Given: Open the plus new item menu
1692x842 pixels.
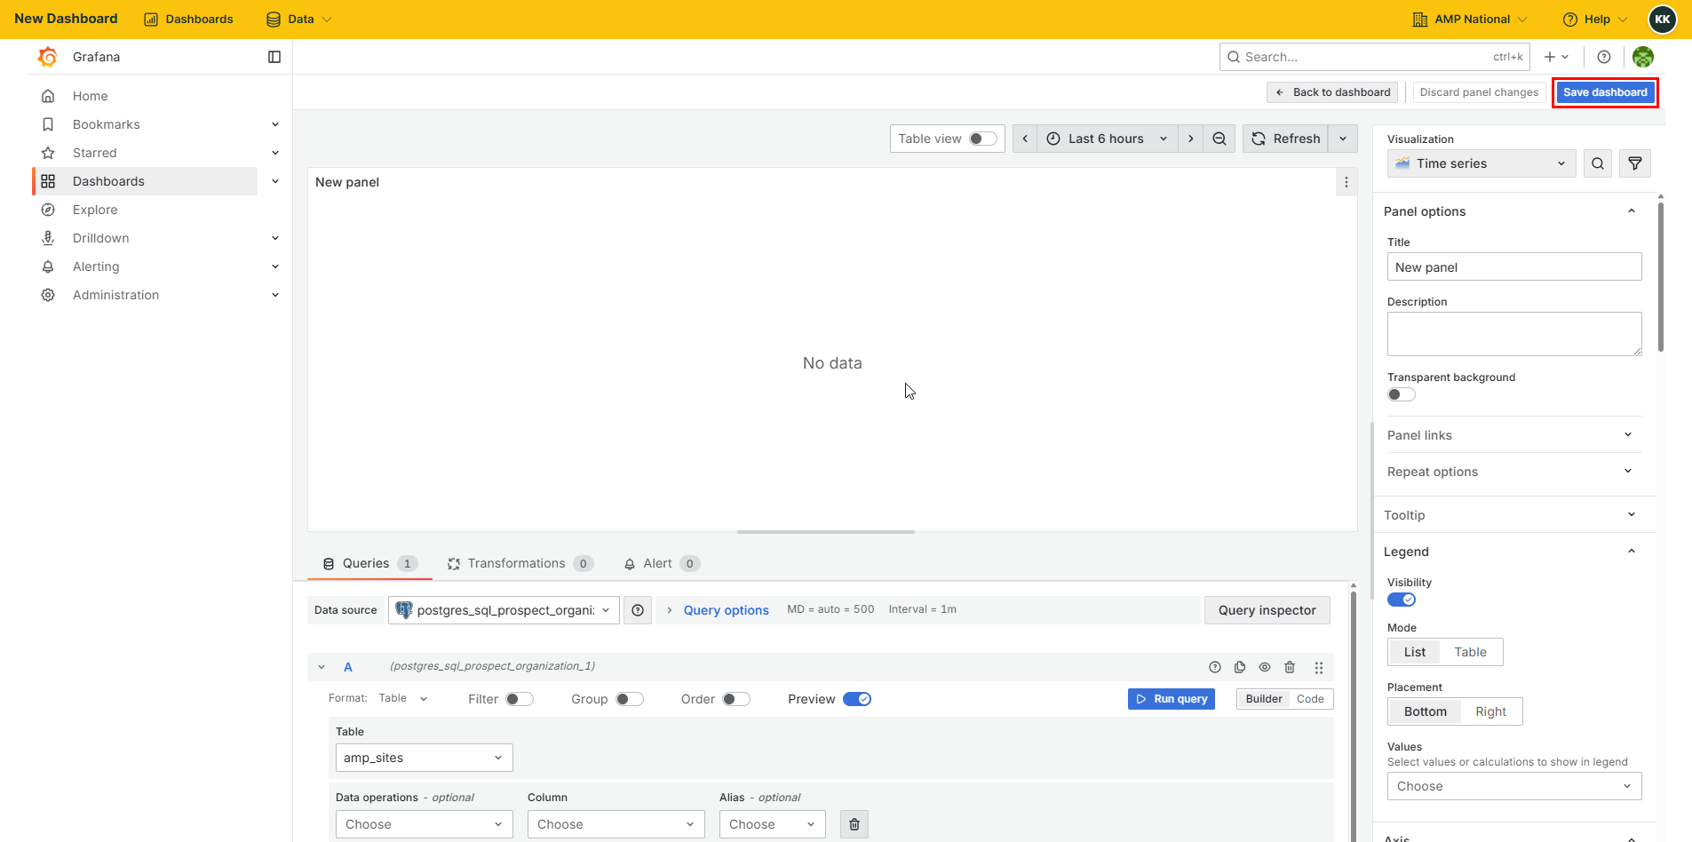Looking at the screenshot, I should [1556, 57].
